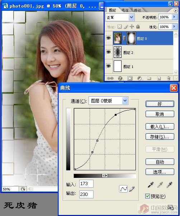Toggle lock transparent pixels icon
The height and width of the screenshot is (216, 180).
(120, 27)
